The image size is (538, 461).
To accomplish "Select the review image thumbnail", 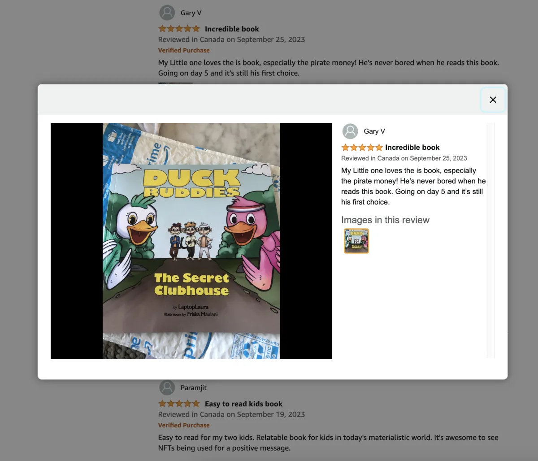I will tap(356, 241).
